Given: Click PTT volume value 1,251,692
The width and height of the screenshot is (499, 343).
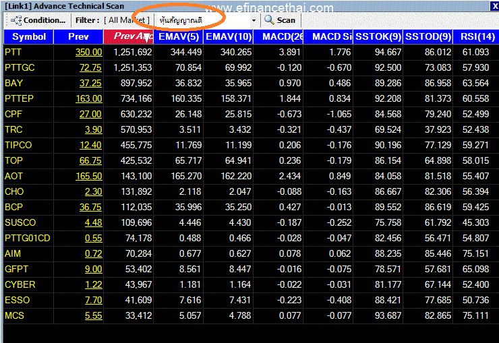Looking at the screenshot, I should pos(133,52).
